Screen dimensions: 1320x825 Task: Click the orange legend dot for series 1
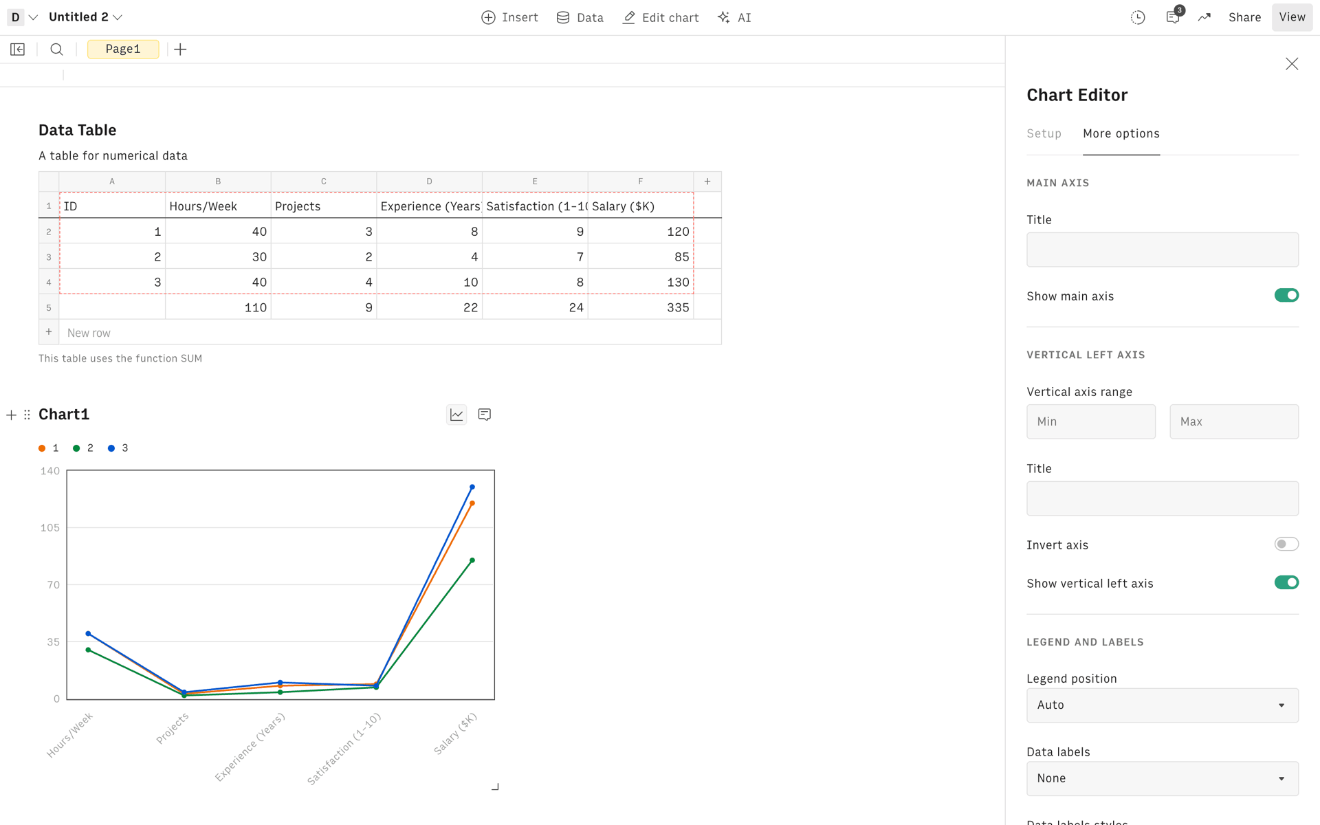[x=42, y=448]
